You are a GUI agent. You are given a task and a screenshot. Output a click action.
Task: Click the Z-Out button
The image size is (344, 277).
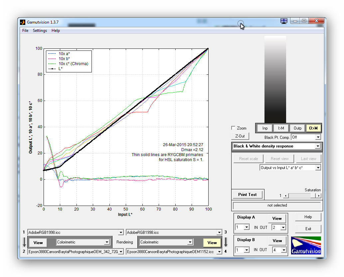coord(240,136)
